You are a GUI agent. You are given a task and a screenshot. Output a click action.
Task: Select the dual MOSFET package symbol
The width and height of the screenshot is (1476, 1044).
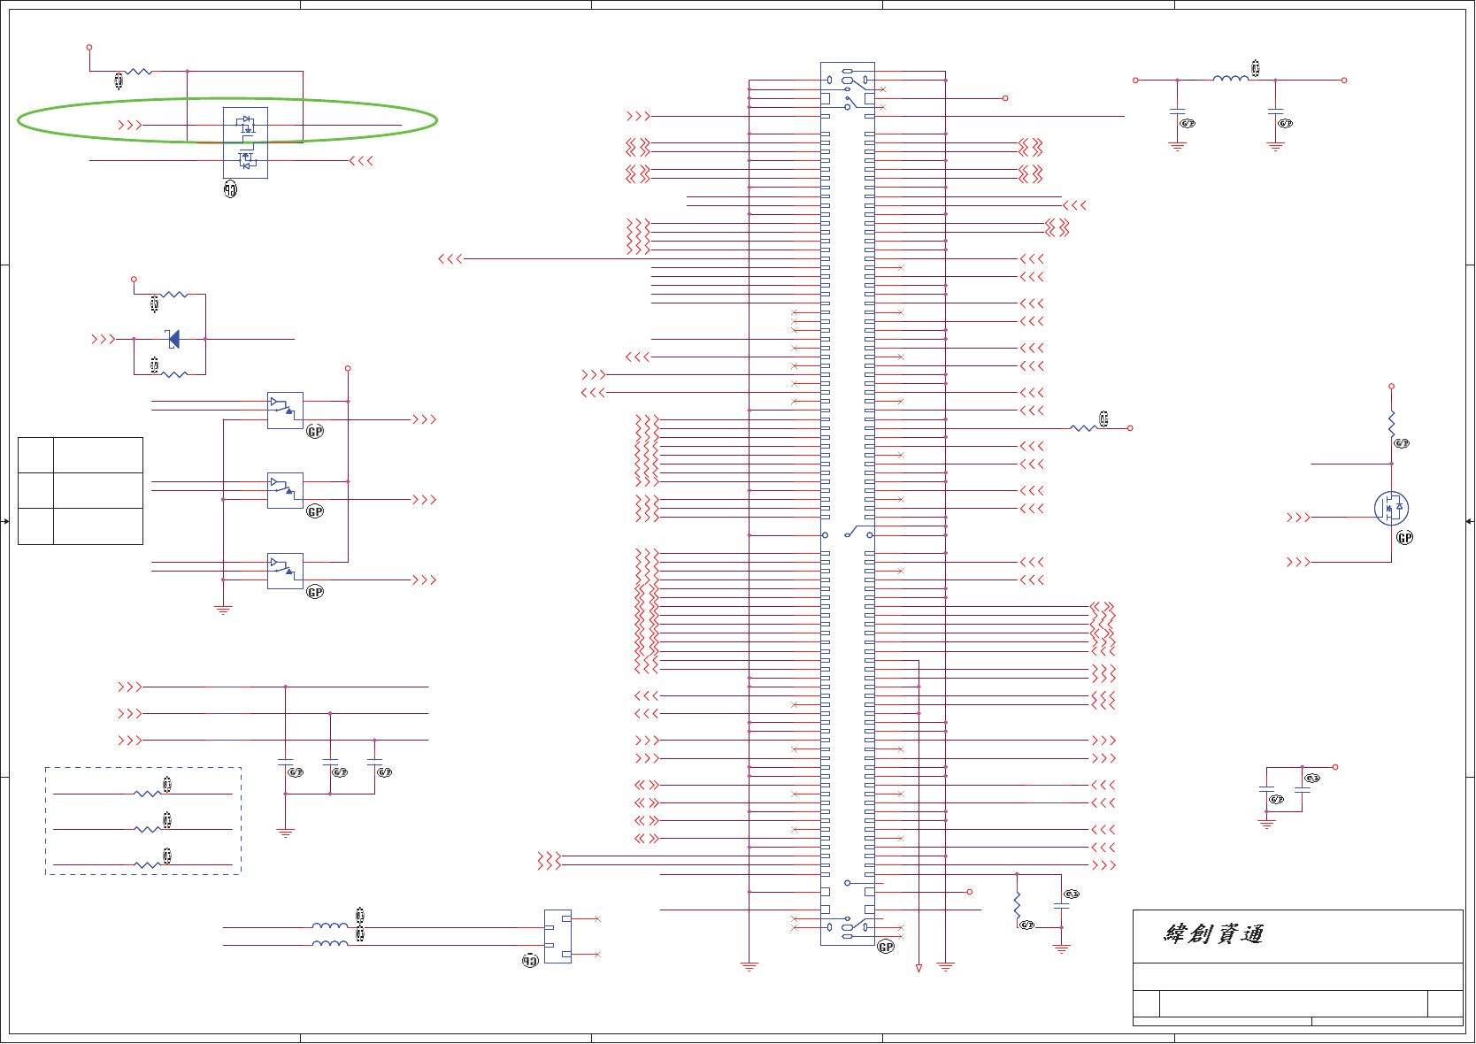coord(245,143)
